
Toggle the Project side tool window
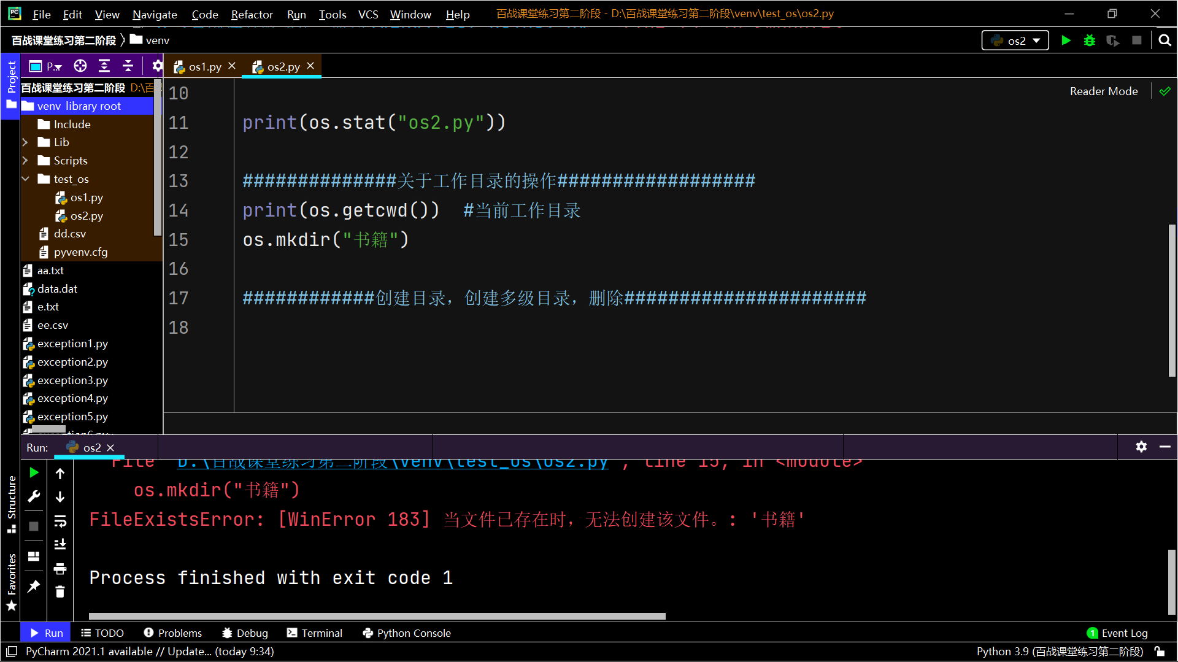coord(11,86)
